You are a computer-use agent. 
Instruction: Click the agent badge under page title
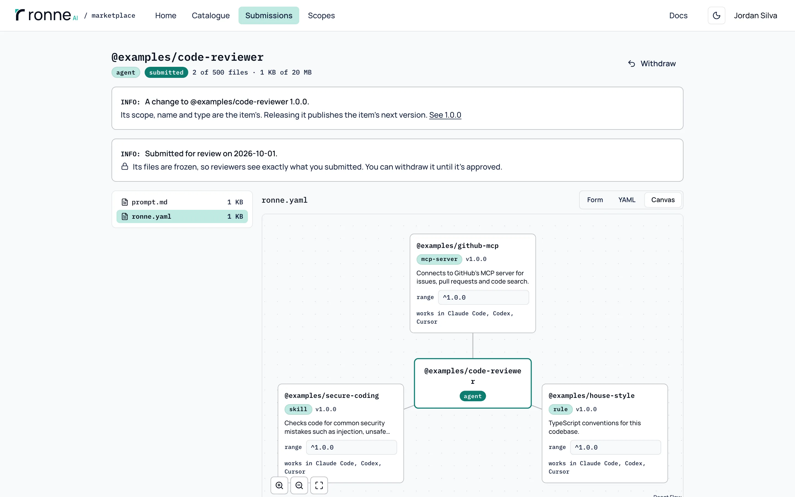[x=126, y=72]
